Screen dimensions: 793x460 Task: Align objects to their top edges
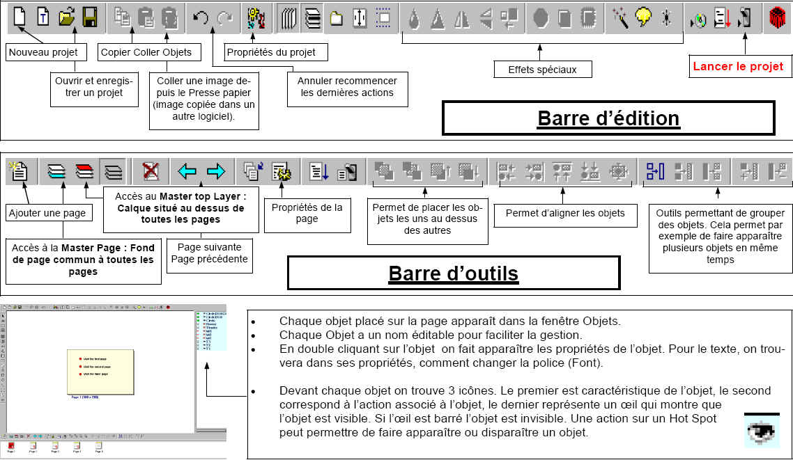point(562,172)
